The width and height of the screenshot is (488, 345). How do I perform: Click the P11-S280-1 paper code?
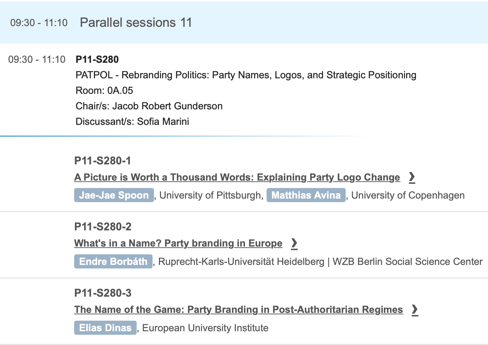tap(102, 161)
